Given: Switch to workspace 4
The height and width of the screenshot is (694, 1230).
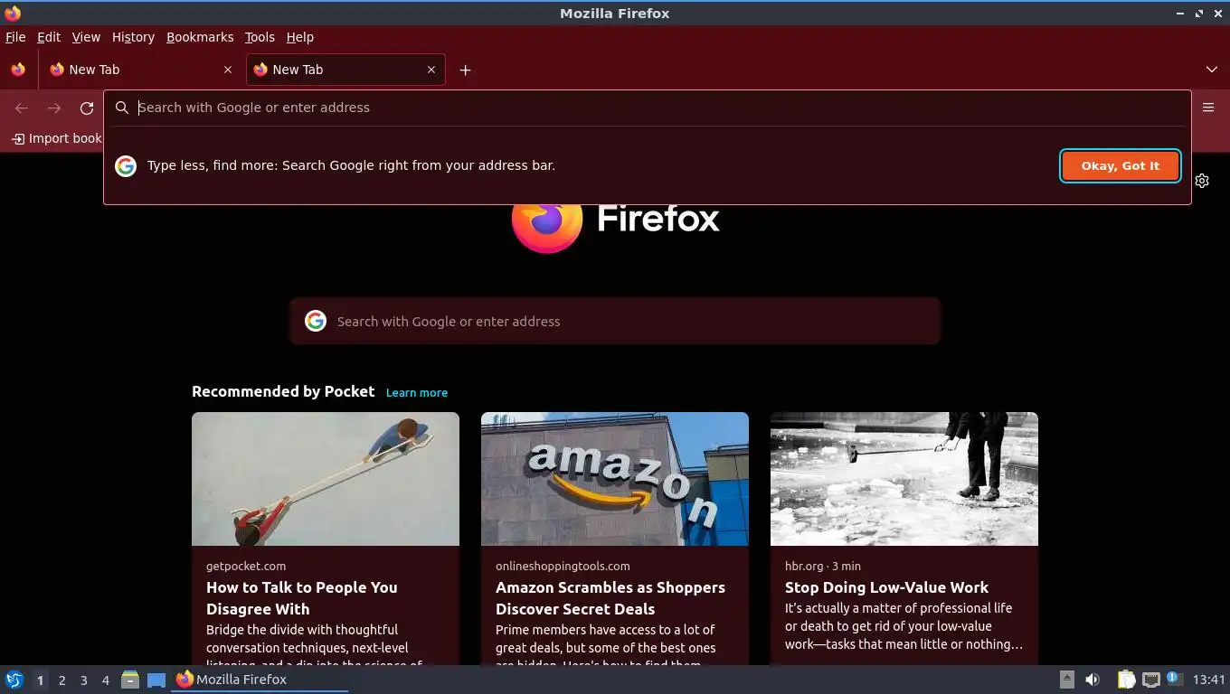Looking at the screenshot, I should pos(106,680).
